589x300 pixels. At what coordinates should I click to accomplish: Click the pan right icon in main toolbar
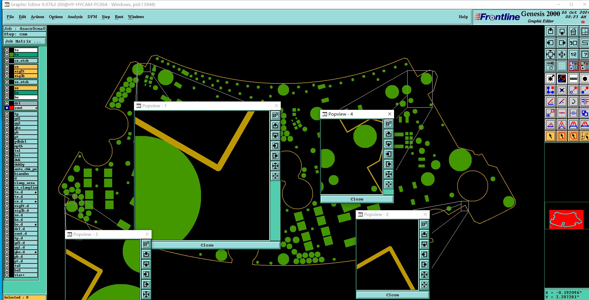(x=562, y=43)
